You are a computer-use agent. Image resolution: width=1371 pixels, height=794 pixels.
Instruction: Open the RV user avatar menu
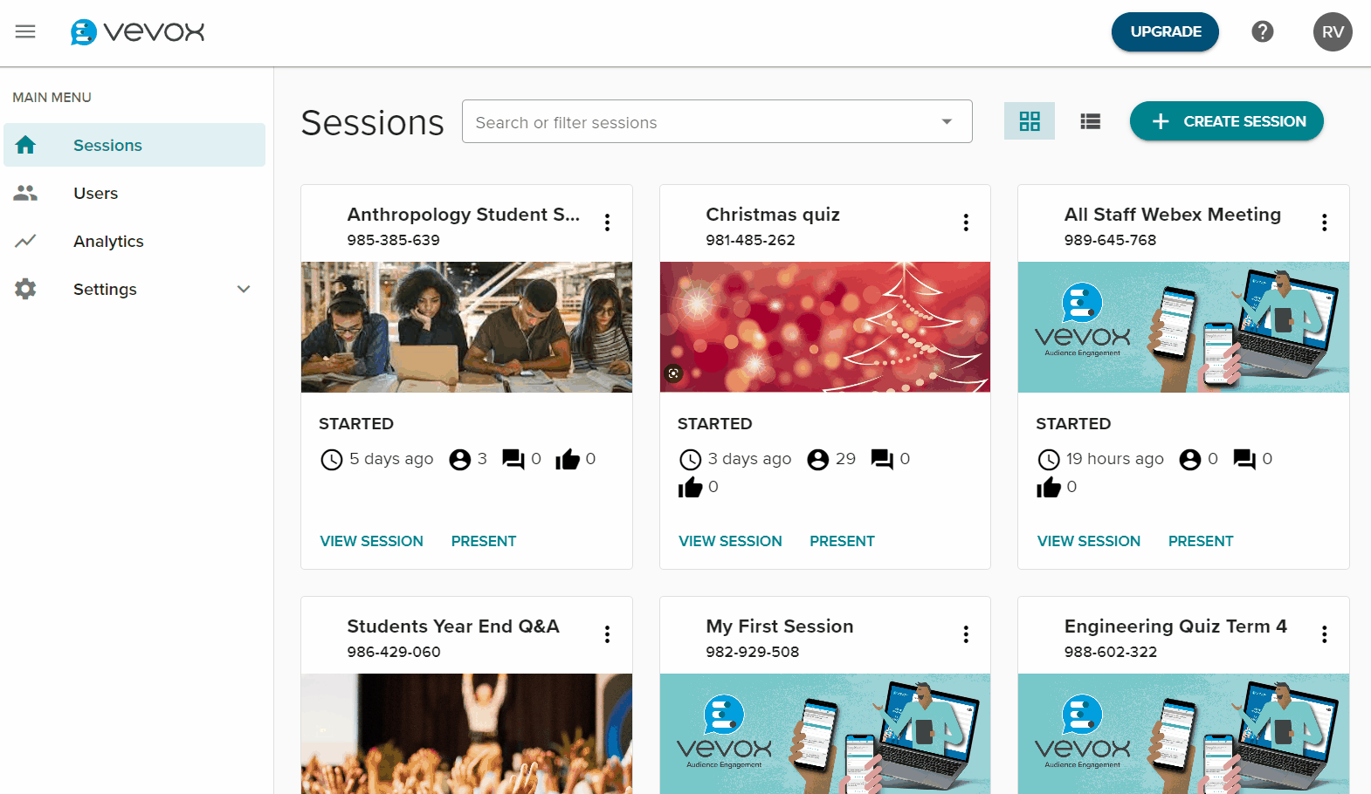pyautogui.click(x=1332, y=32)
